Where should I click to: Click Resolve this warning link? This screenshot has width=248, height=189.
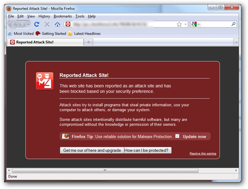[x=203, y=153]
